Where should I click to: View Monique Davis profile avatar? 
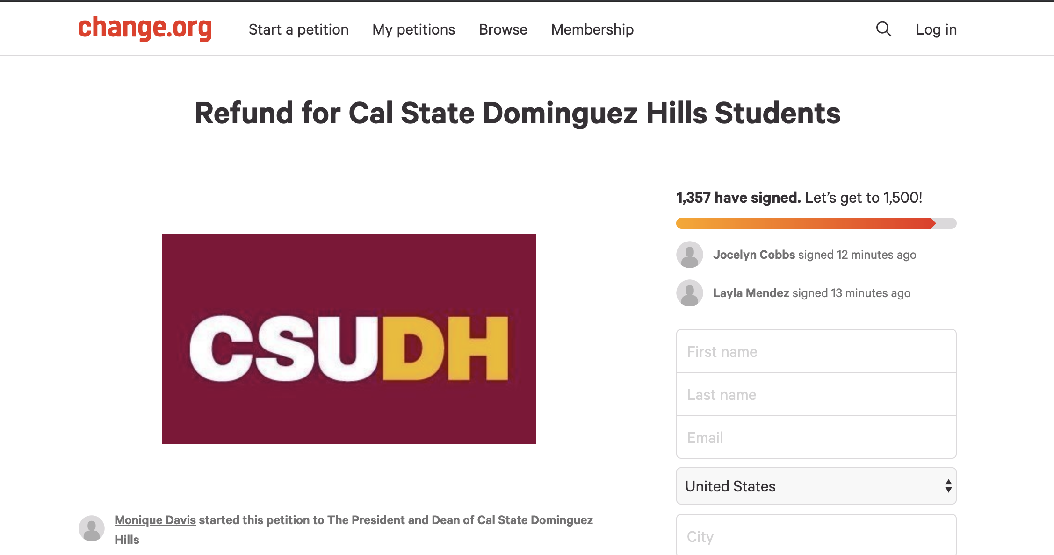point(92,528)
